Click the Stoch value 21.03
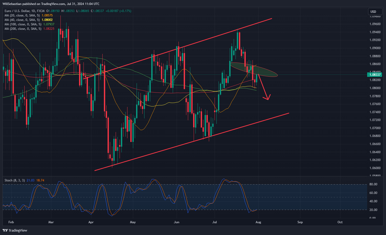The image size is (386, 235). point(30,180)
